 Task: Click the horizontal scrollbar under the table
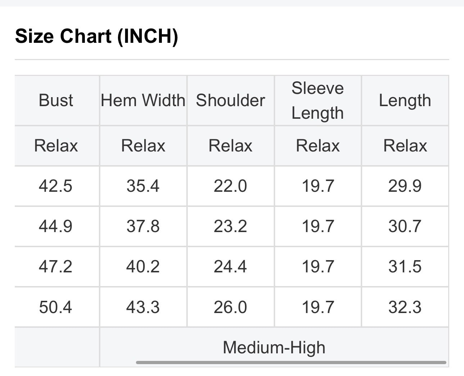tap(291, 362)
